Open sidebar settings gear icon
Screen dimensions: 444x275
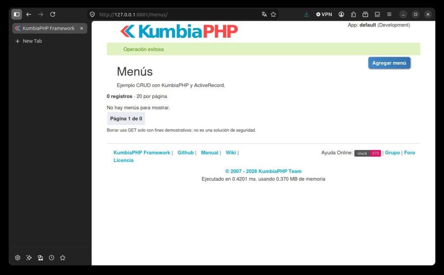click(x=17, y=258)
